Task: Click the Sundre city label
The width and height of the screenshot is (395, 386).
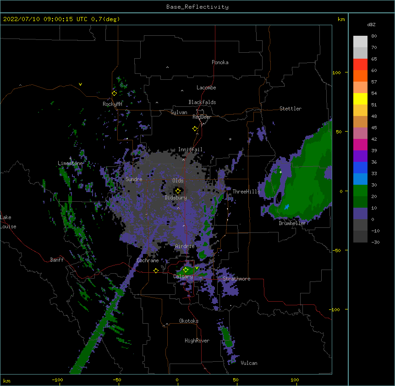Action: pos(134,179)
